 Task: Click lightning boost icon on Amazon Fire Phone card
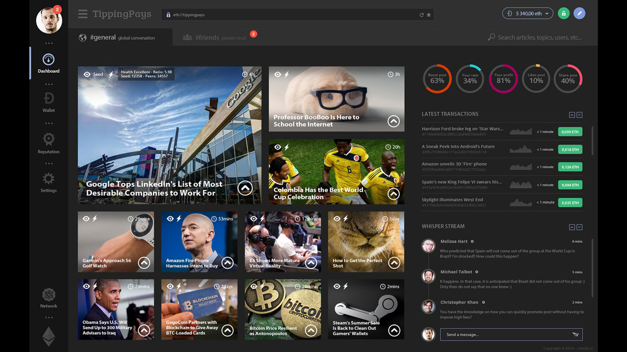click(x=179, y=218)
